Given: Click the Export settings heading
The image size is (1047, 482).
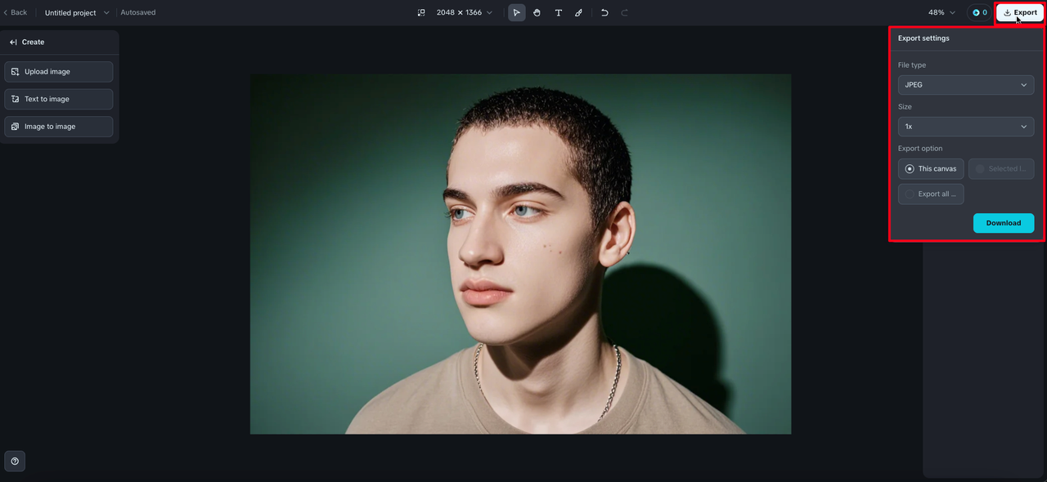Looking at the screenshot, I should click(x=923, y=38).
